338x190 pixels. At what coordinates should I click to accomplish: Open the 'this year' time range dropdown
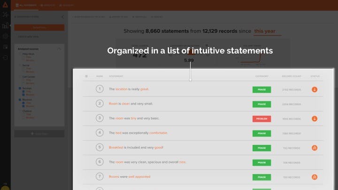pyautogui.click(x=267, y=31)
